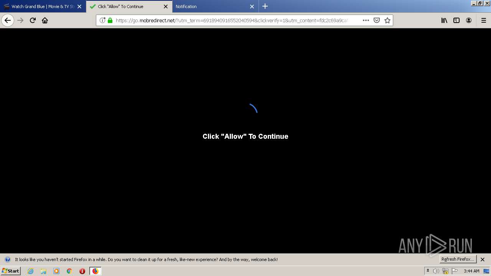Toggle the sidebars view
Viewport: 491px width, 276px height.
pyautogui.click(x=456, y=20)
